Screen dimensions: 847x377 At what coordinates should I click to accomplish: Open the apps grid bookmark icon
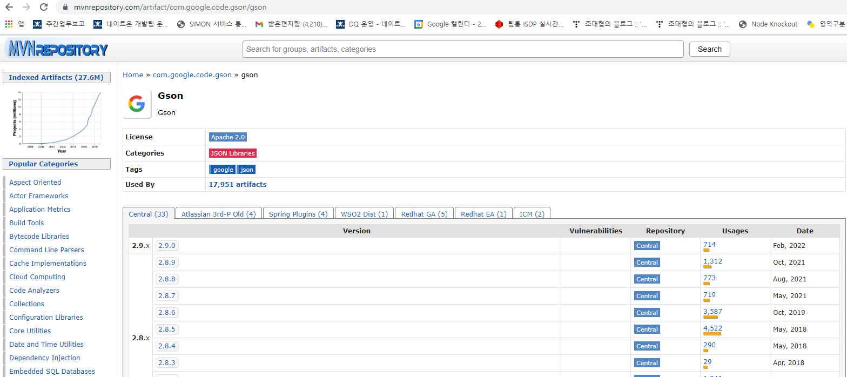point(9,24)
